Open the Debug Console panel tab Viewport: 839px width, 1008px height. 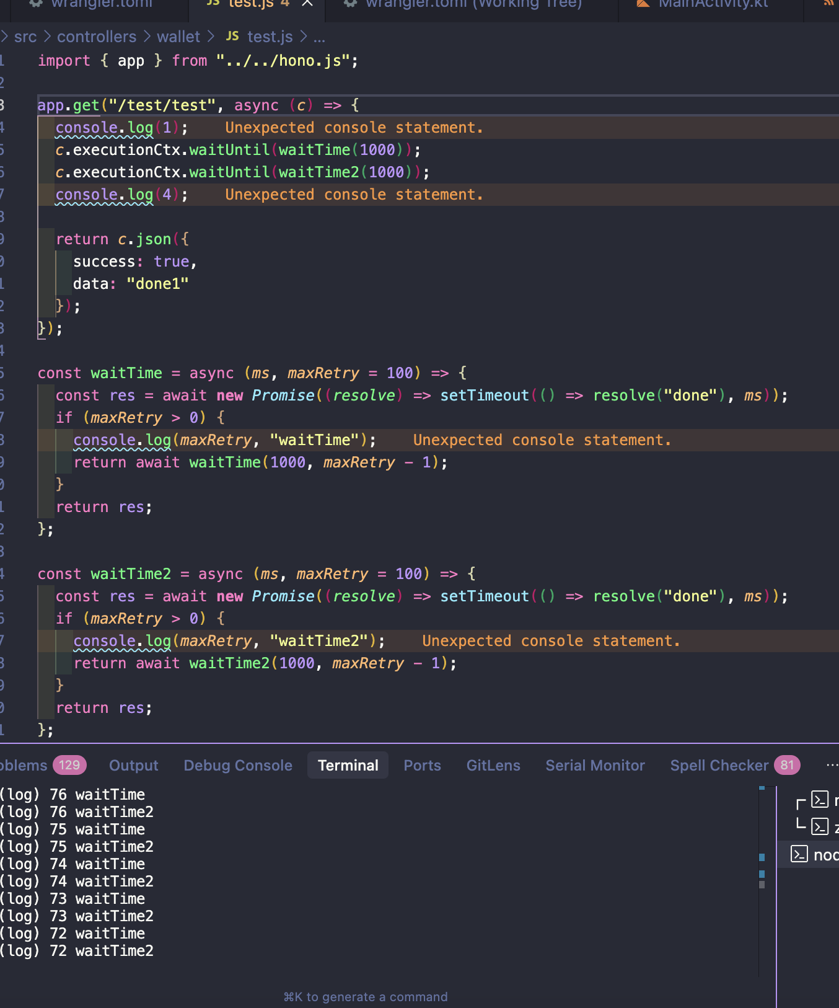[x=238, y=765]
